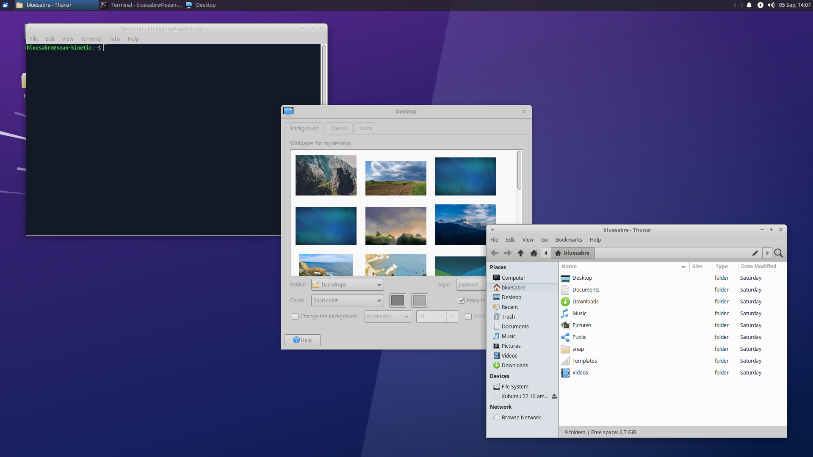Click the Thunar search icon
The image size is (813, 457).
point(778,253)
